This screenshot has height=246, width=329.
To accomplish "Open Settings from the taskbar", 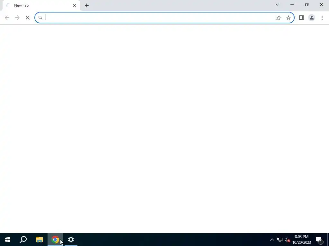I will (x=71, y=240).
